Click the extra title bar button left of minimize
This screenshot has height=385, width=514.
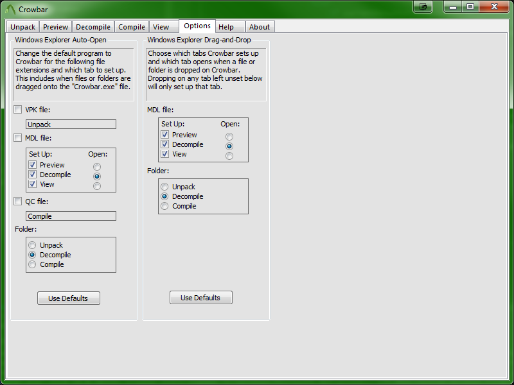pos(423,6)
